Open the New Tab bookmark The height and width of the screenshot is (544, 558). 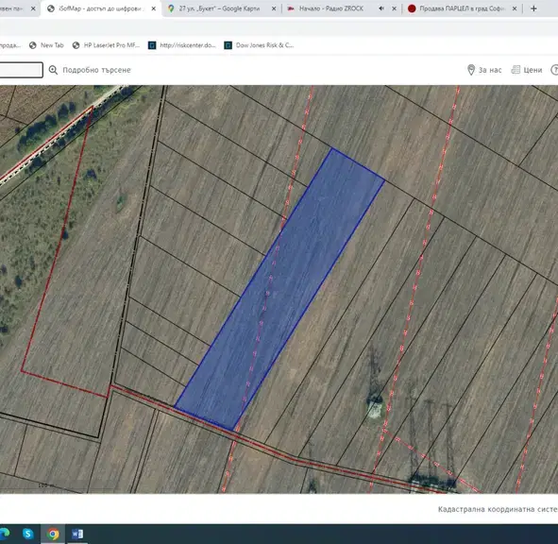pyautogui.click(x=46, y=45)
